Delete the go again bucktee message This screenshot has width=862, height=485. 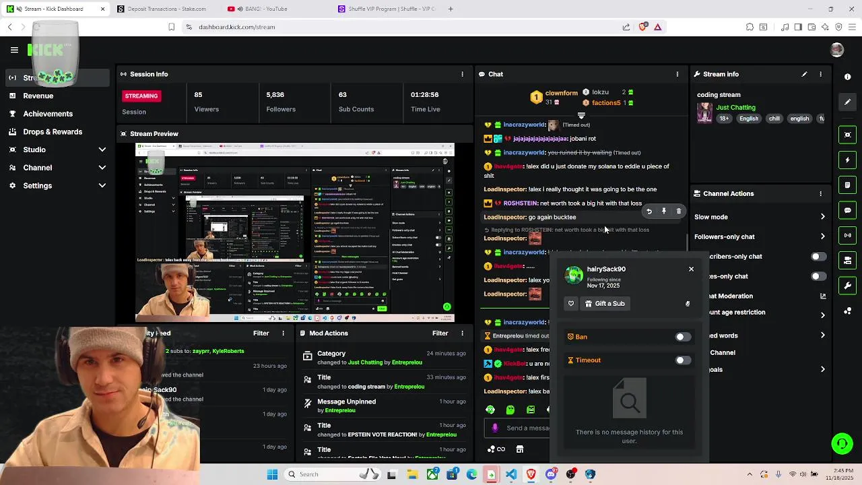679,212
